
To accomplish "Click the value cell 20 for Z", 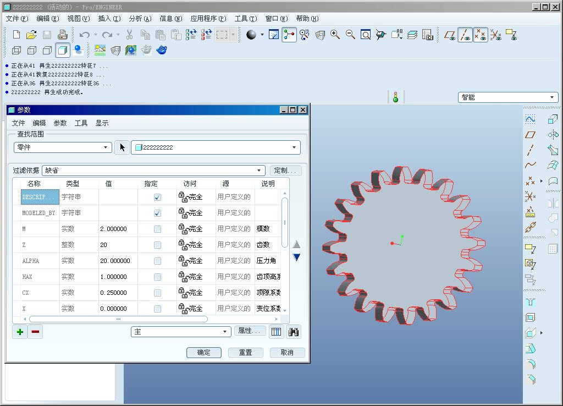I will coord(118,245).
